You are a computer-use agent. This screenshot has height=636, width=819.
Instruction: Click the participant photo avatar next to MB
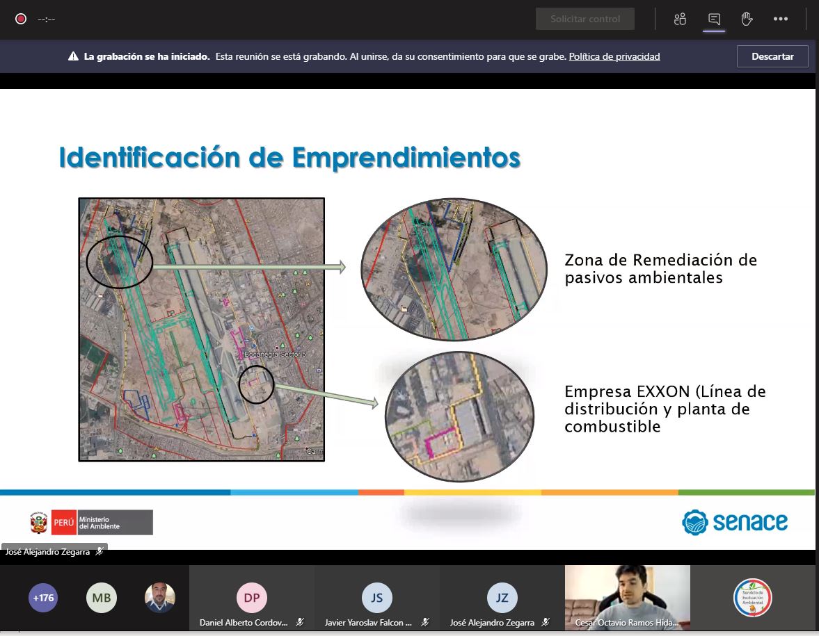[160, 597]
